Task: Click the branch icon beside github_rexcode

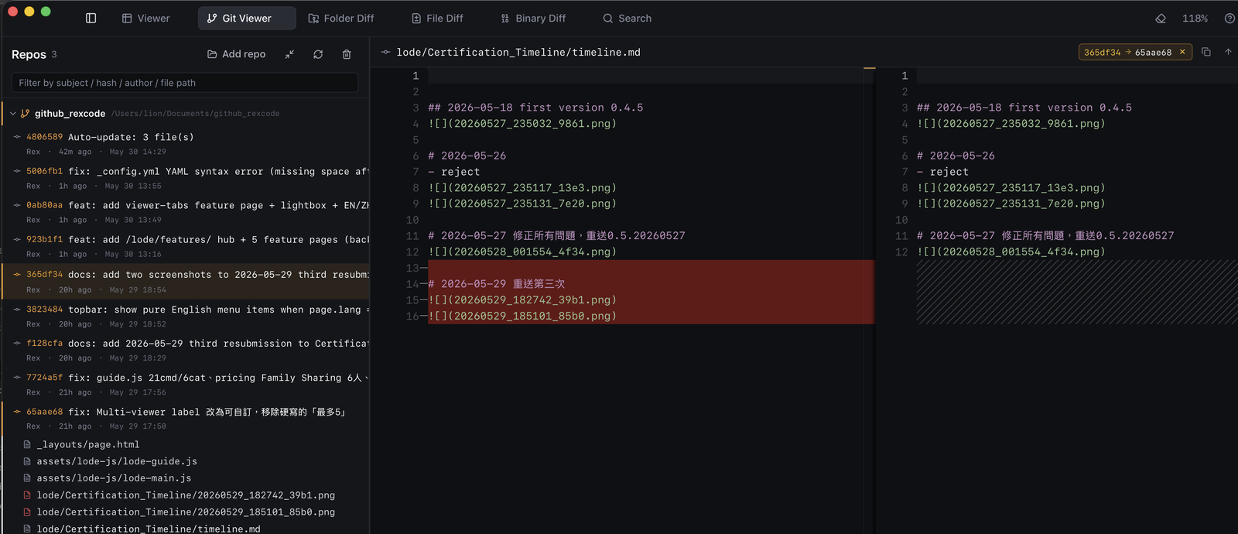Action: pos(25,114)
